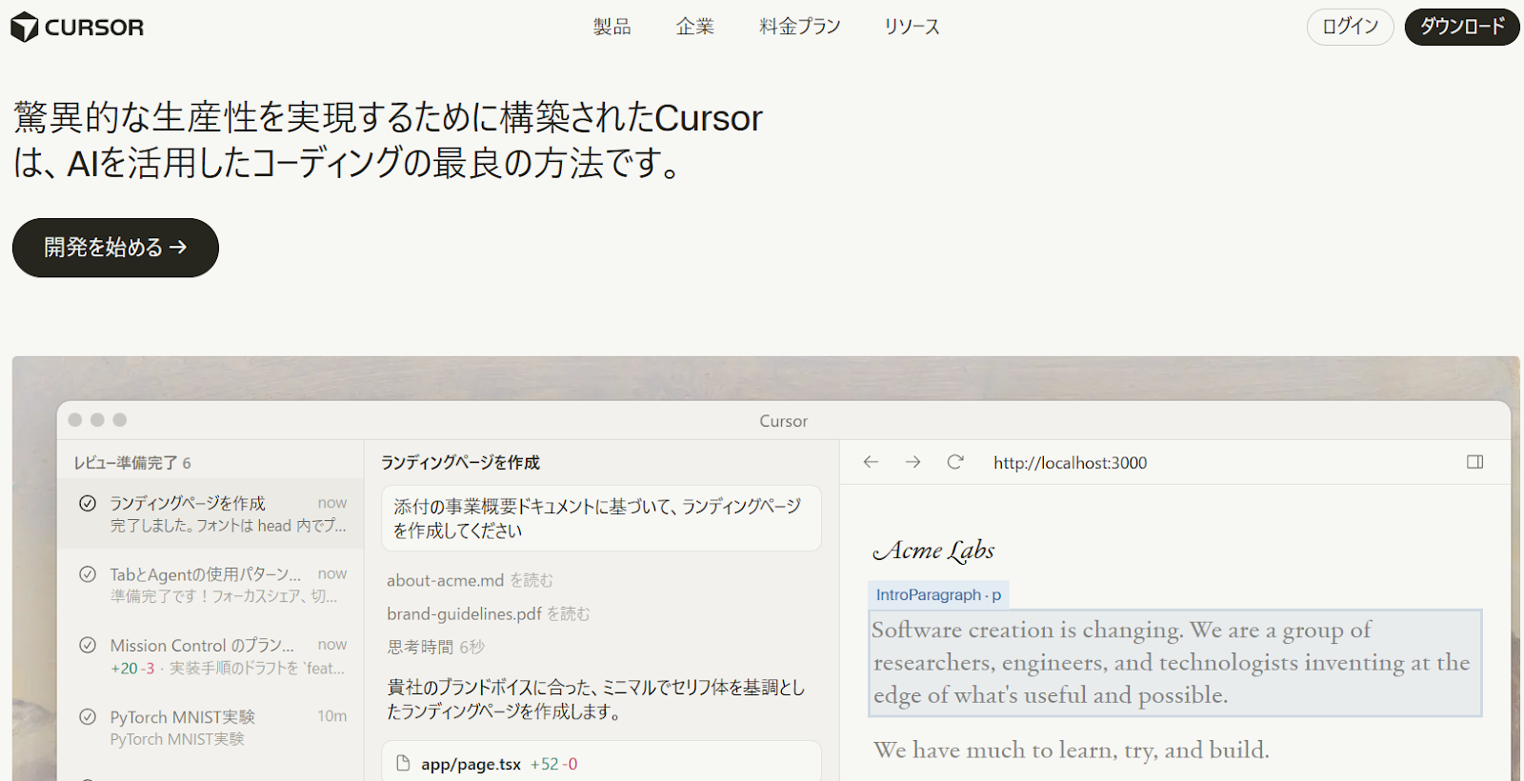
Task: Click the ログイン button
Action: tap(1350, 27)
